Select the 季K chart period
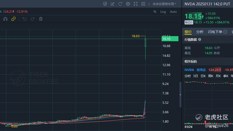 click(x=226, y=76)
